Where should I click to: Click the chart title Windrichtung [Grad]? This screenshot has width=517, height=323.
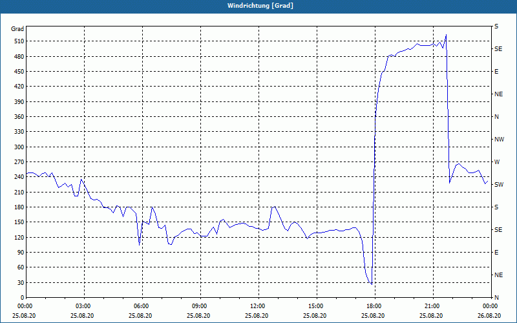pos(260,6)
